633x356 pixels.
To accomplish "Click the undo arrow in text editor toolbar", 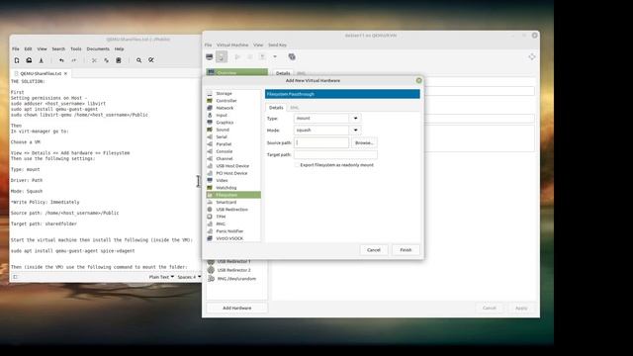I will tap(61, 60).
